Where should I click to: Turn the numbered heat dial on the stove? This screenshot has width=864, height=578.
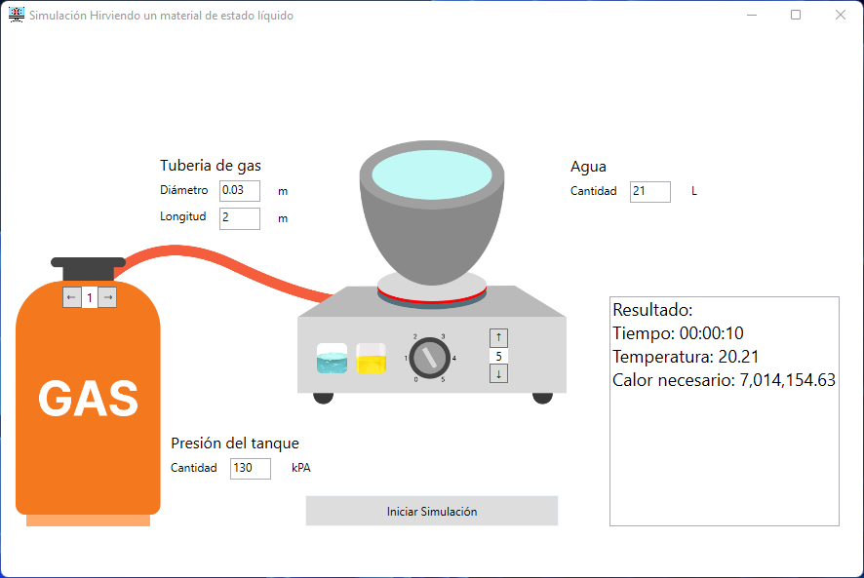pos(429,356)
